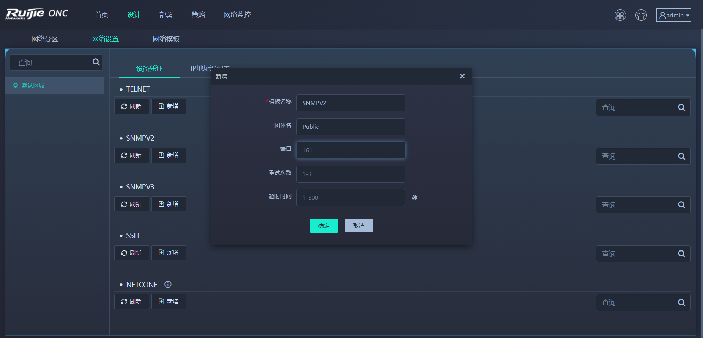
Task: Select the 设备凭证 tab
Action: click(149, 69)
